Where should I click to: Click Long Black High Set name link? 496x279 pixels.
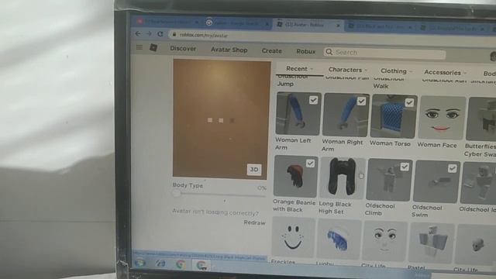(x=335, y=208)
